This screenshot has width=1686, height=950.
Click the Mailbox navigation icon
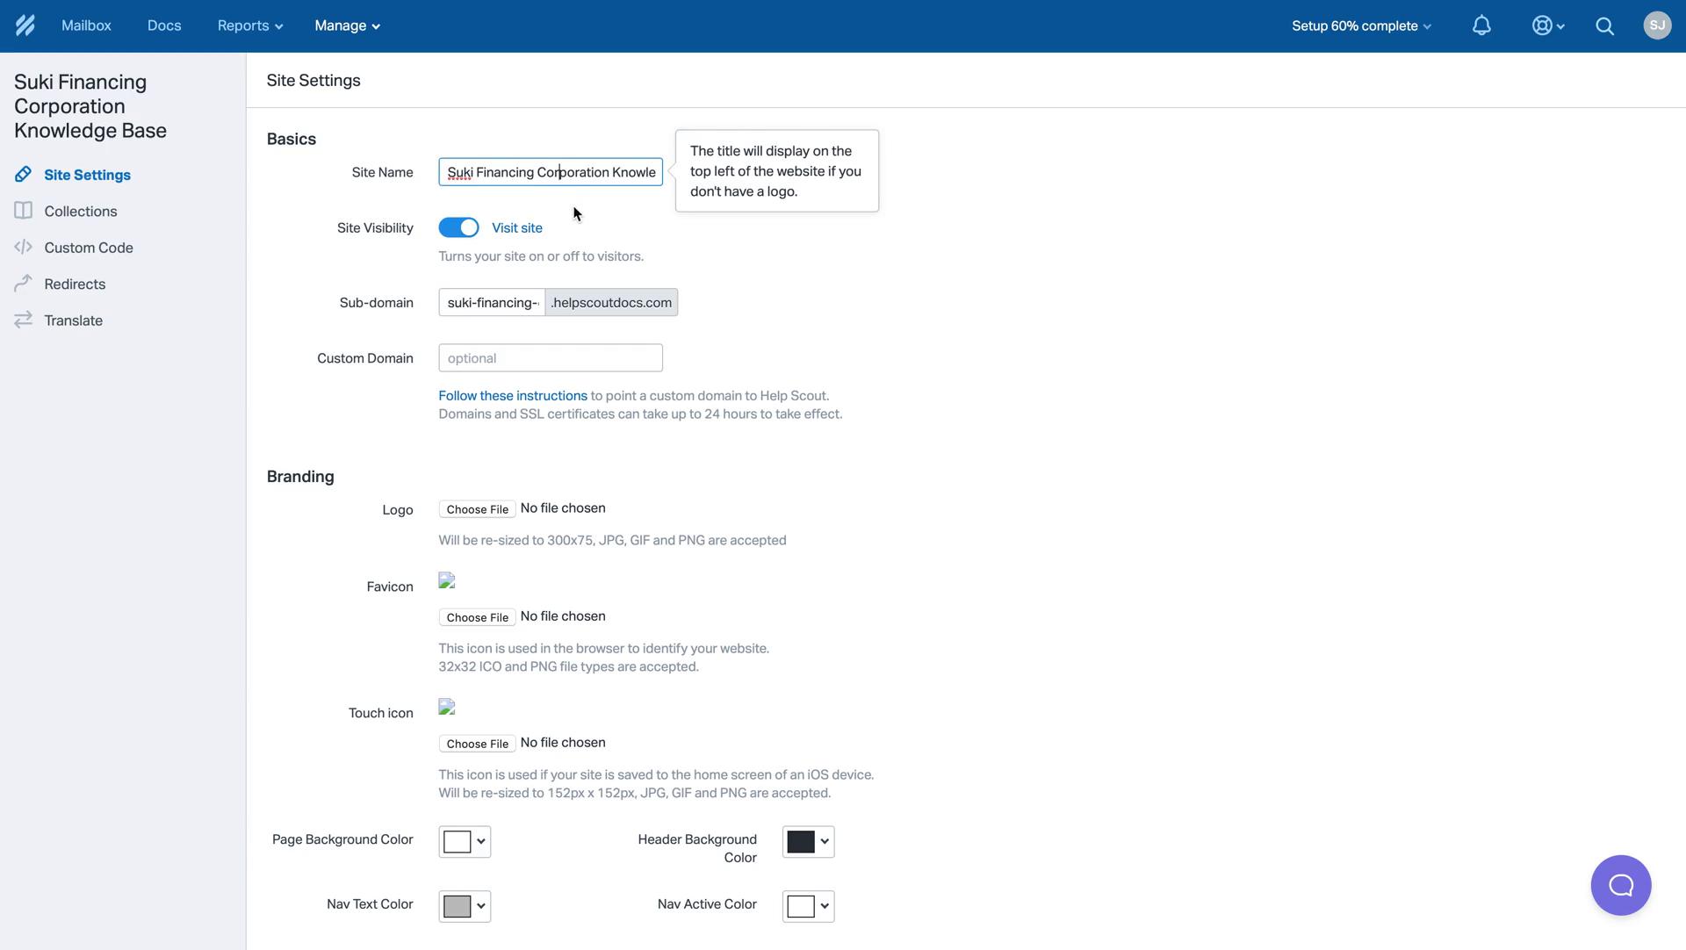[x=87, y=25]
